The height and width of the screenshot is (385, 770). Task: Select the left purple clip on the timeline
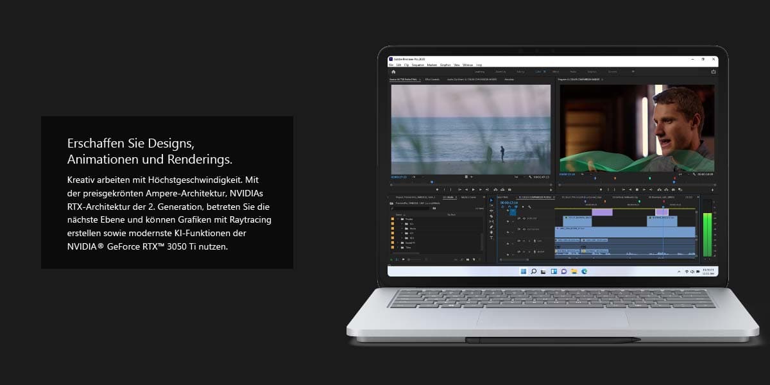point(602,212)
